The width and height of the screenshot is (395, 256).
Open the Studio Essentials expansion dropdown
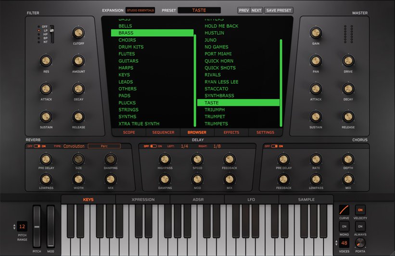point(140,10)
